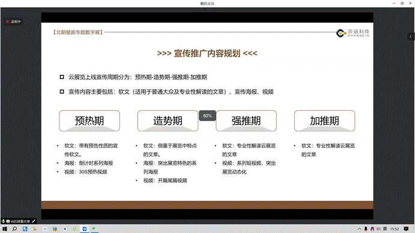Click the 辰通科技 company logo
Image resolution: width=415 pixels, height=233 pixels.
pyautogui.click(x=353, y=33)
